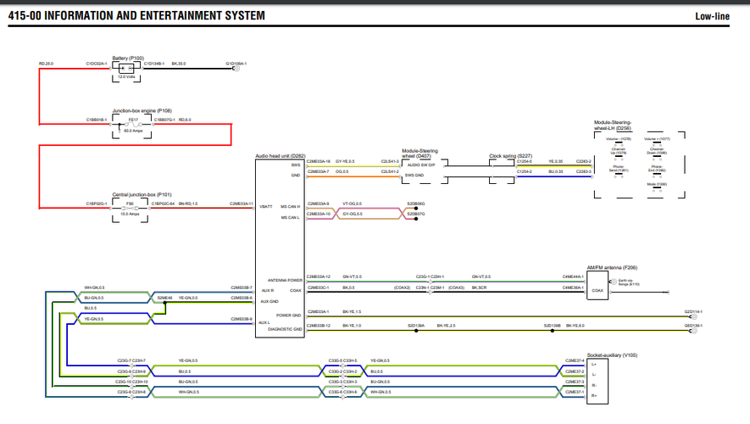Click the S2DB07G splice dot
Viewport: 750px width, 424px height.
(x=416, y=219)
